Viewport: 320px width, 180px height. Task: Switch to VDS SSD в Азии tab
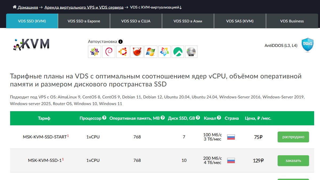tap(188, 21)
